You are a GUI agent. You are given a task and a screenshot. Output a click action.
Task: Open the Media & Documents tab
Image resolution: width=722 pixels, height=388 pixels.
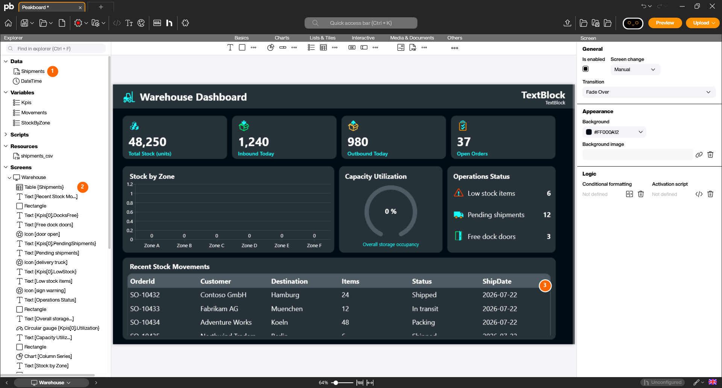click(x=412, y=38)
